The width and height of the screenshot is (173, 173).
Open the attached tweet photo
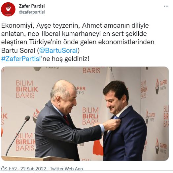coord(85,114)
